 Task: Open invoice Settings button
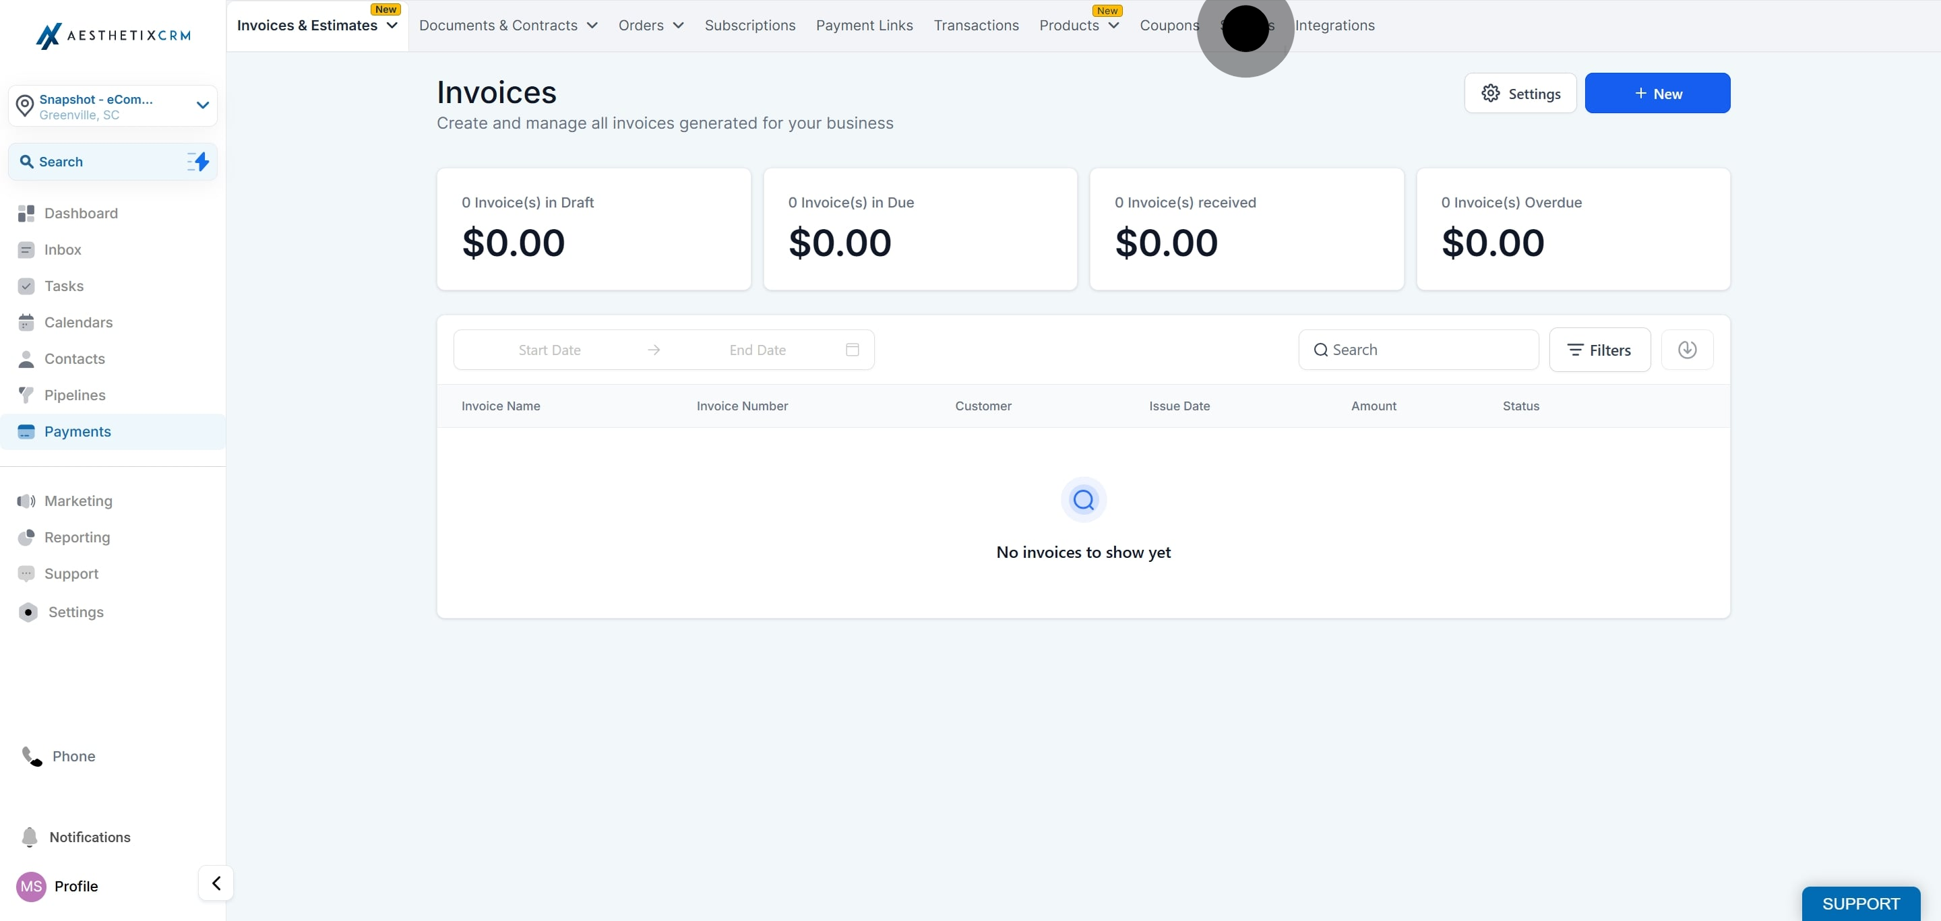(1520, 94)
